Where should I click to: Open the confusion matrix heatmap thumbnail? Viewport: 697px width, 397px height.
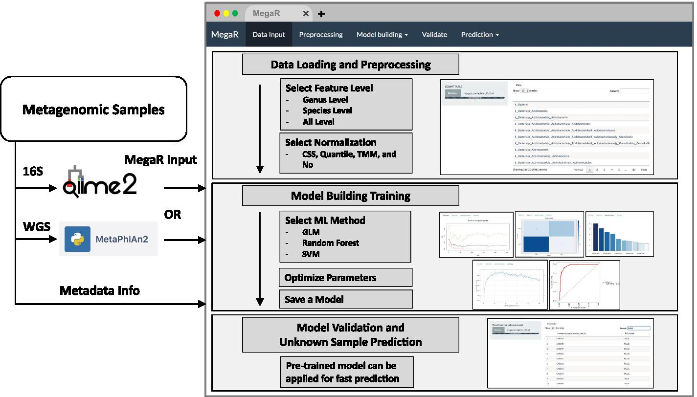tap(549, 234)
